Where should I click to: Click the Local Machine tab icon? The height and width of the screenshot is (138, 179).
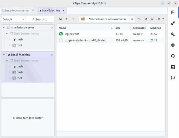tap(39, 10)
